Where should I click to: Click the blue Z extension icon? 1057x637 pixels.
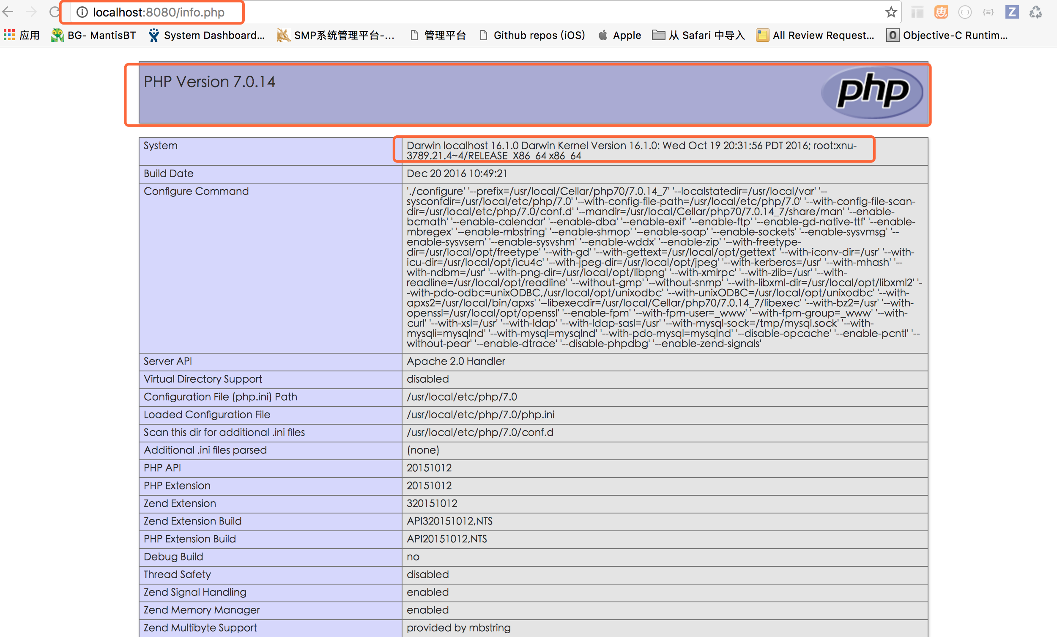click(x=1011, y=12)
